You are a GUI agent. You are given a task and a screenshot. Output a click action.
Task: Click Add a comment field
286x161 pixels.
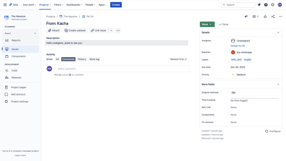(122, 69)
